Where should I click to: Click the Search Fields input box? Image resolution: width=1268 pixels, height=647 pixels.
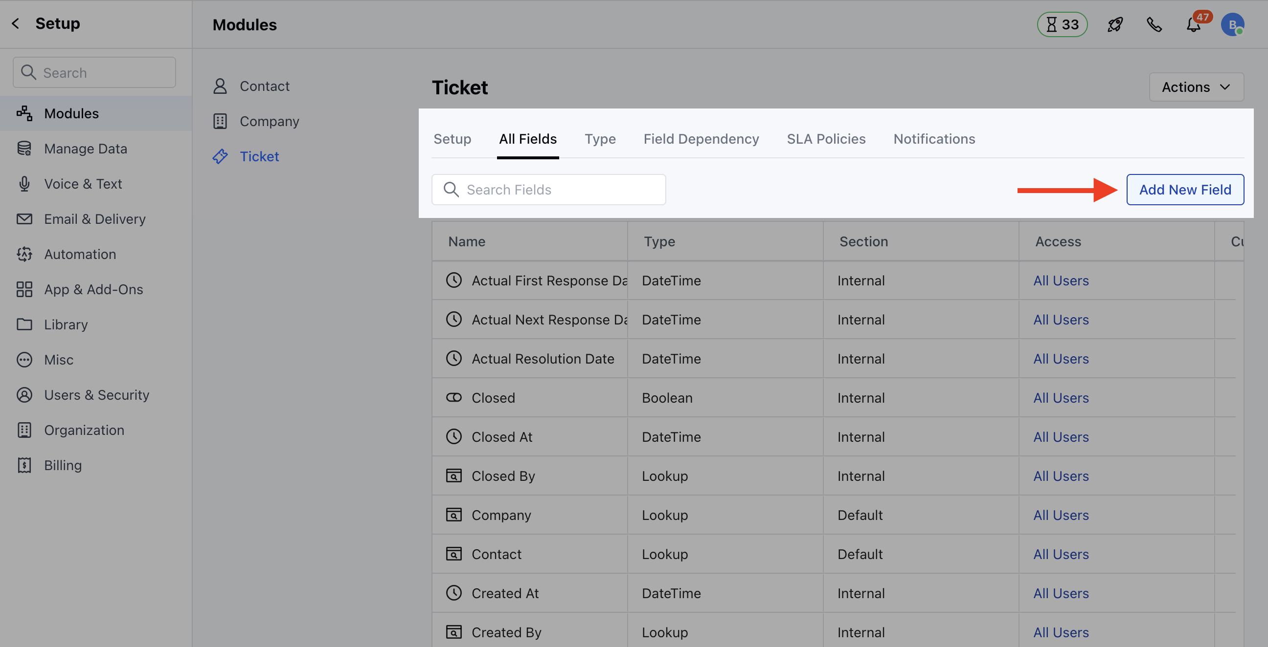pyautogui.click(x=548, y=189)
